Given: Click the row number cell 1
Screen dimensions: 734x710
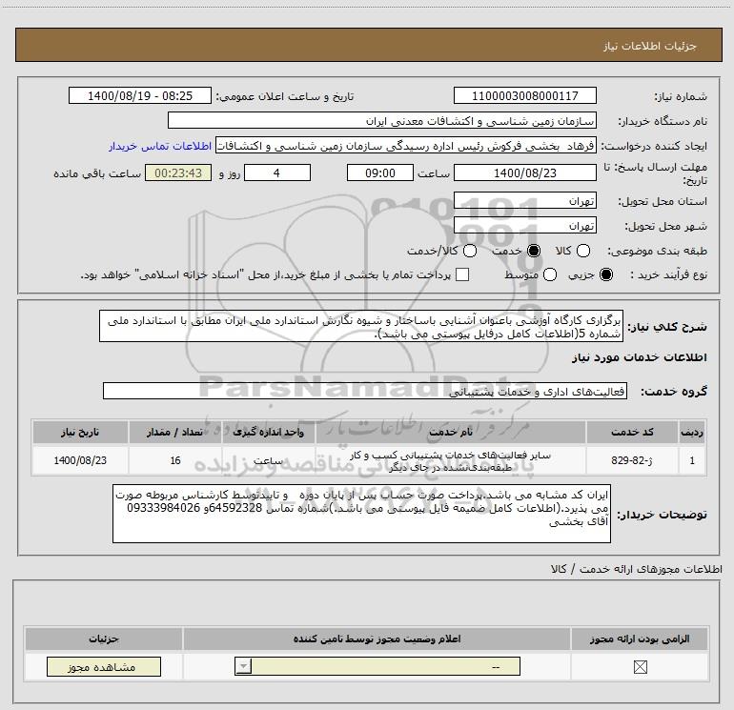Looking at the screenshot, I should [x=692, y=460].
